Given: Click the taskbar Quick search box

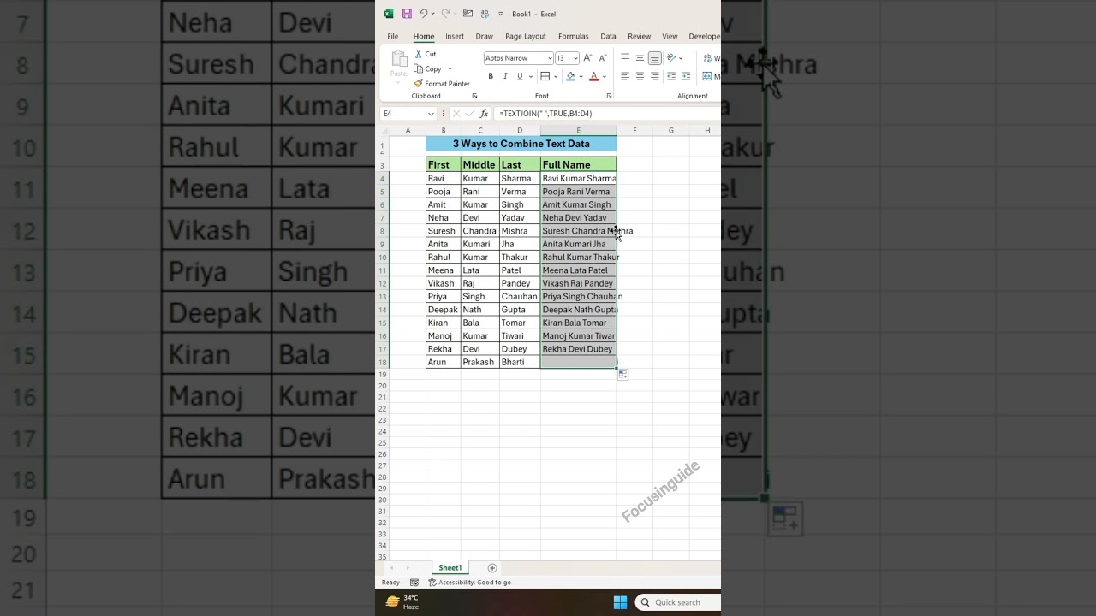Looking at the screenshot, I should point(678,602).
